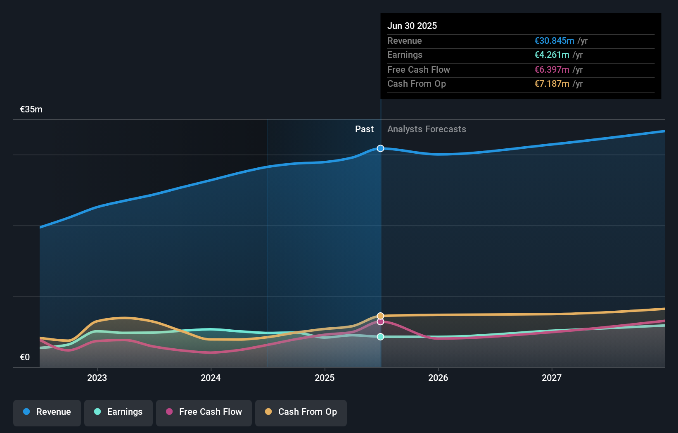Image resolution: width=678 pixels, height=433 pixels.
Task: Open the Free Cash Flow legend chip options
Action: pos(204,413)
